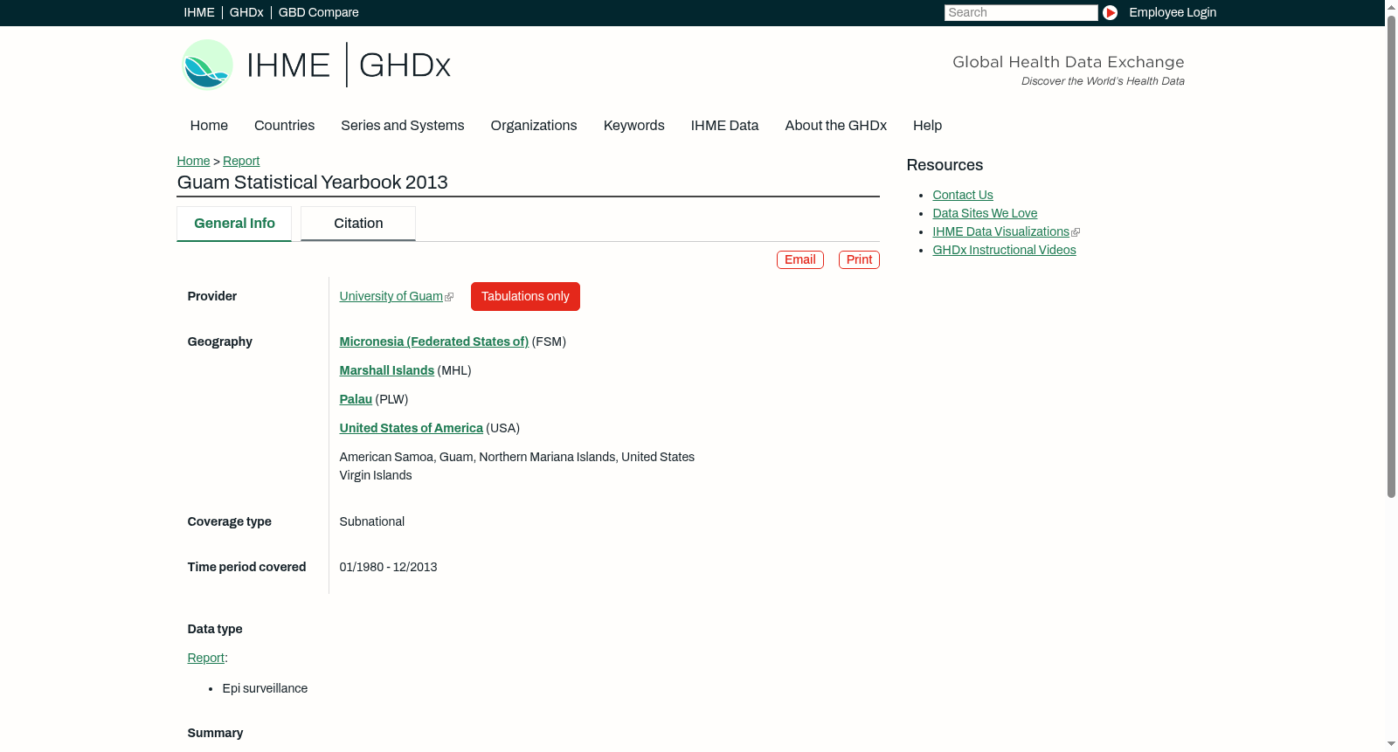1398x752 pixels.
Task: Open GHDx Instructional Videos link
Action: tap(1004, 250)
